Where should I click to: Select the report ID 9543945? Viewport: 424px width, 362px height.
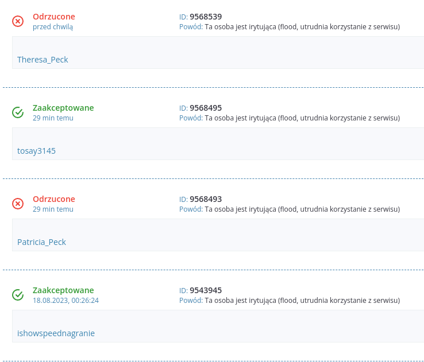click(206, 290)
